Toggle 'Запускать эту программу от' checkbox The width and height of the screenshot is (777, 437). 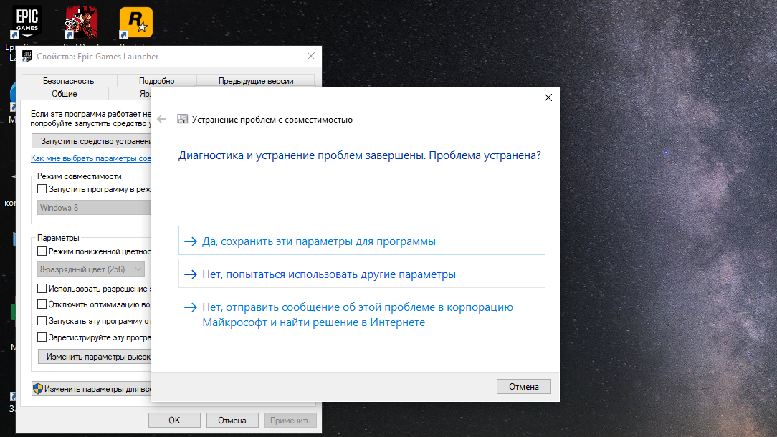click(42, 320)
